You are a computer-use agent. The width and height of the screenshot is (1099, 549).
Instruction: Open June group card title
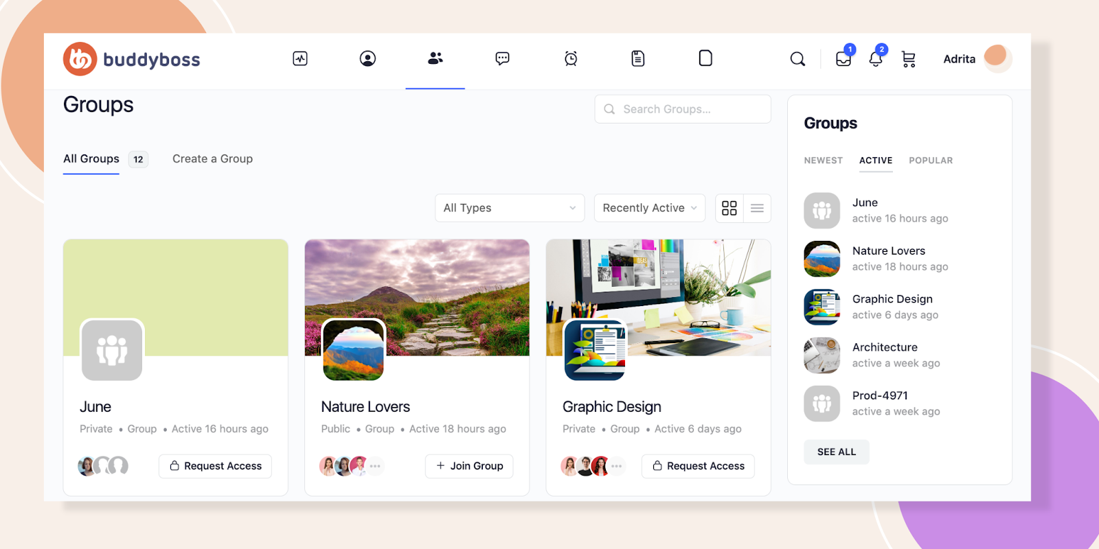pos(95,407)
